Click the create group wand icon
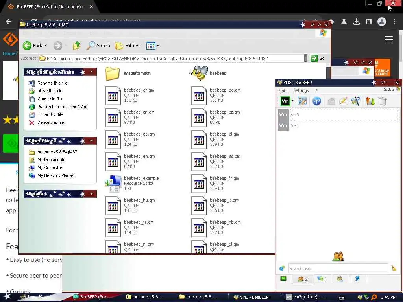Image resolution: width=403 pixels, height=302 pixels. (x=356, y=101)
